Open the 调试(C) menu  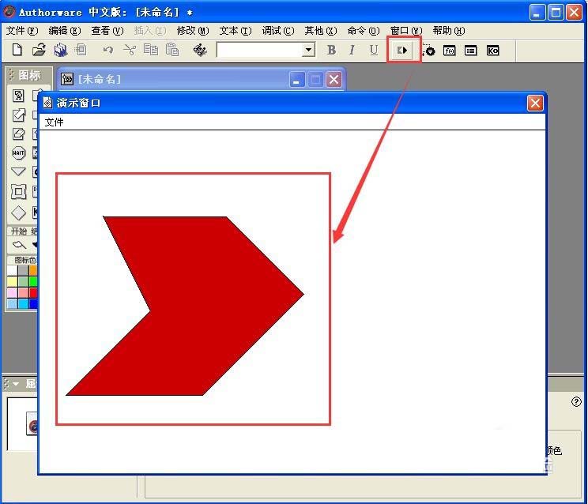click(x=278, y=30)
